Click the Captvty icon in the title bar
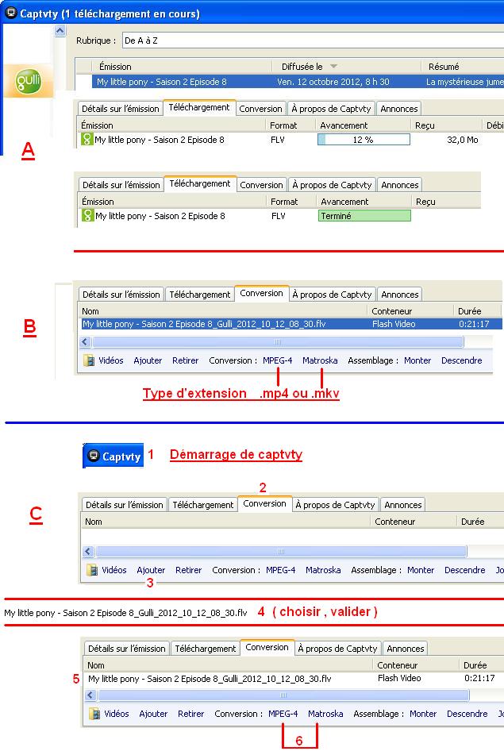Image resolution: width=504 pixels, height=755 pixels. 11,13
